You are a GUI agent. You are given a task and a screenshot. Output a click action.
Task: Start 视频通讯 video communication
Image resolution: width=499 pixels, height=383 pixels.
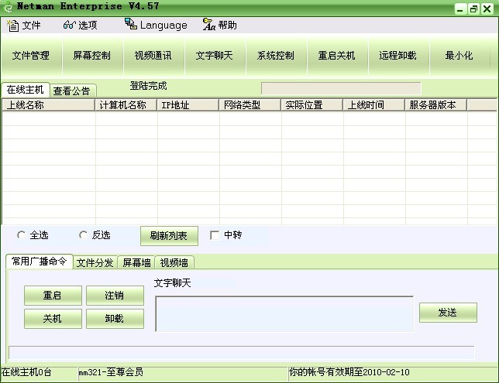pyautogui.click(x=153, y=56)
